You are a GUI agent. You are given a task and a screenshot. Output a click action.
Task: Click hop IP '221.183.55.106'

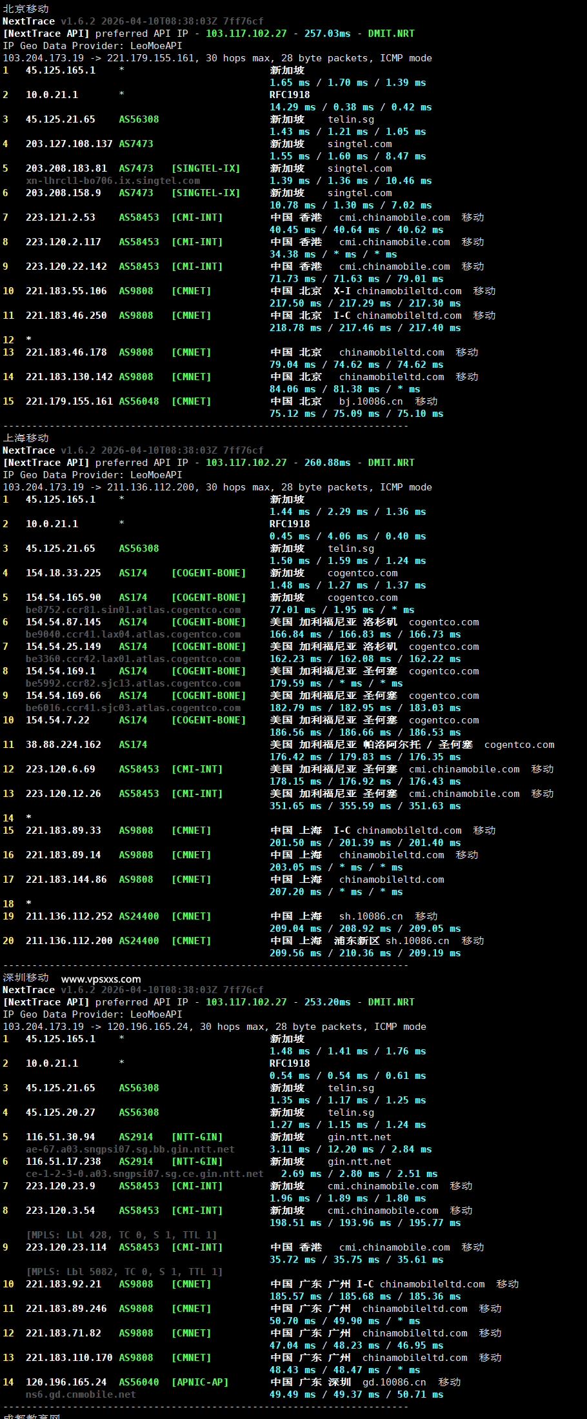[66, 291]
